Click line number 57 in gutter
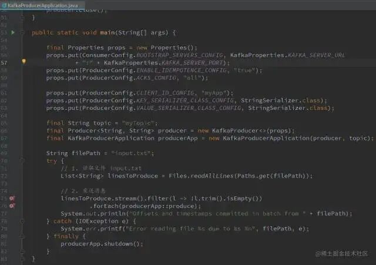Viewport: 376px width, 265px height. click(x=4, y=63)
